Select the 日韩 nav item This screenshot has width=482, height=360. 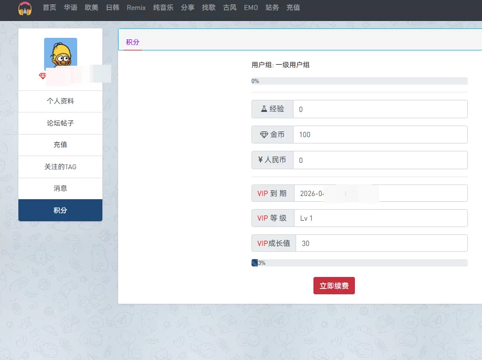[112, 7]
